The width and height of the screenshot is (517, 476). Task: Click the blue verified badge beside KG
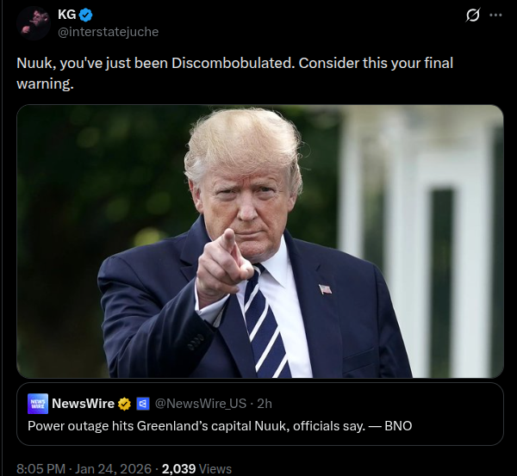tap(86, 15)
